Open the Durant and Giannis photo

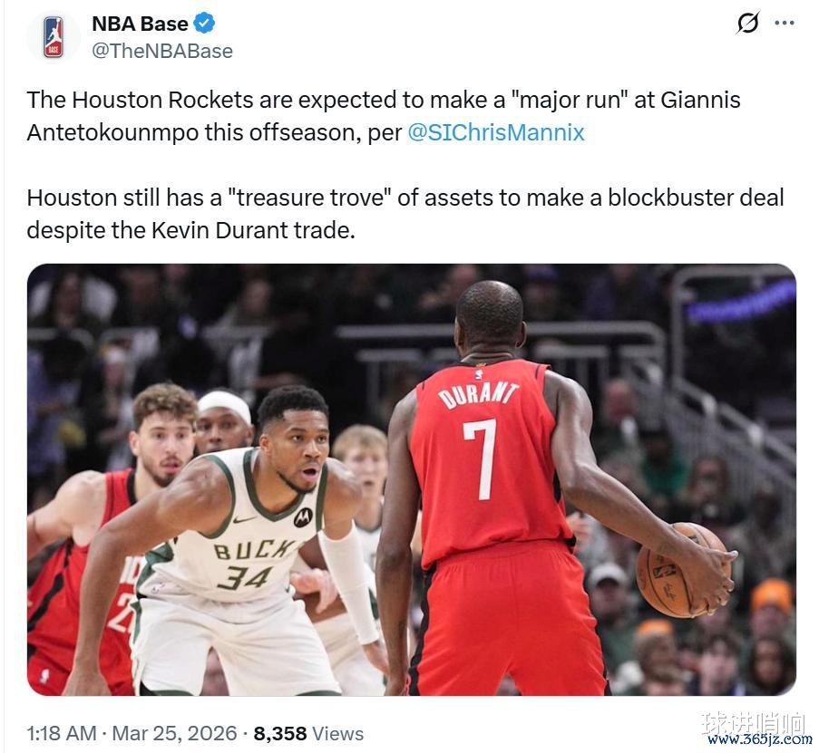pos(412,479)
